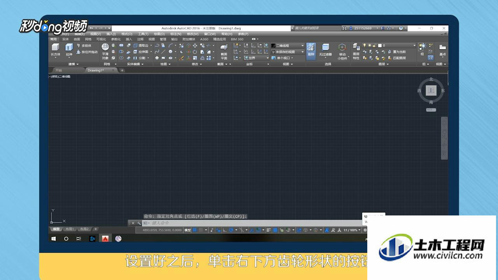Expand the 修改 panel
The height and width of the screenshot is (280, 498).
coord(196,64)
